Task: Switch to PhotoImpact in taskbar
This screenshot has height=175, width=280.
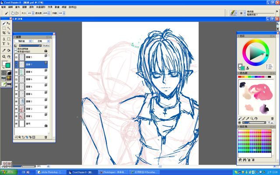Action: [113, 172]
